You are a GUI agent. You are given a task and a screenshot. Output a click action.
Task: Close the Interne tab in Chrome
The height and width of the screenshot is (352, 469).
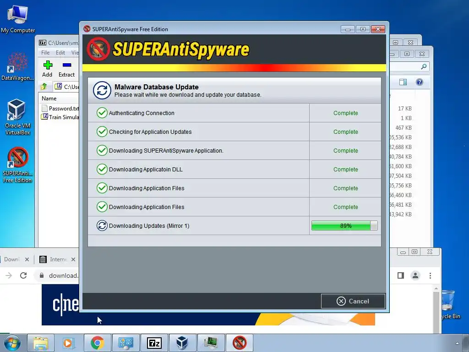click(73, 259)
